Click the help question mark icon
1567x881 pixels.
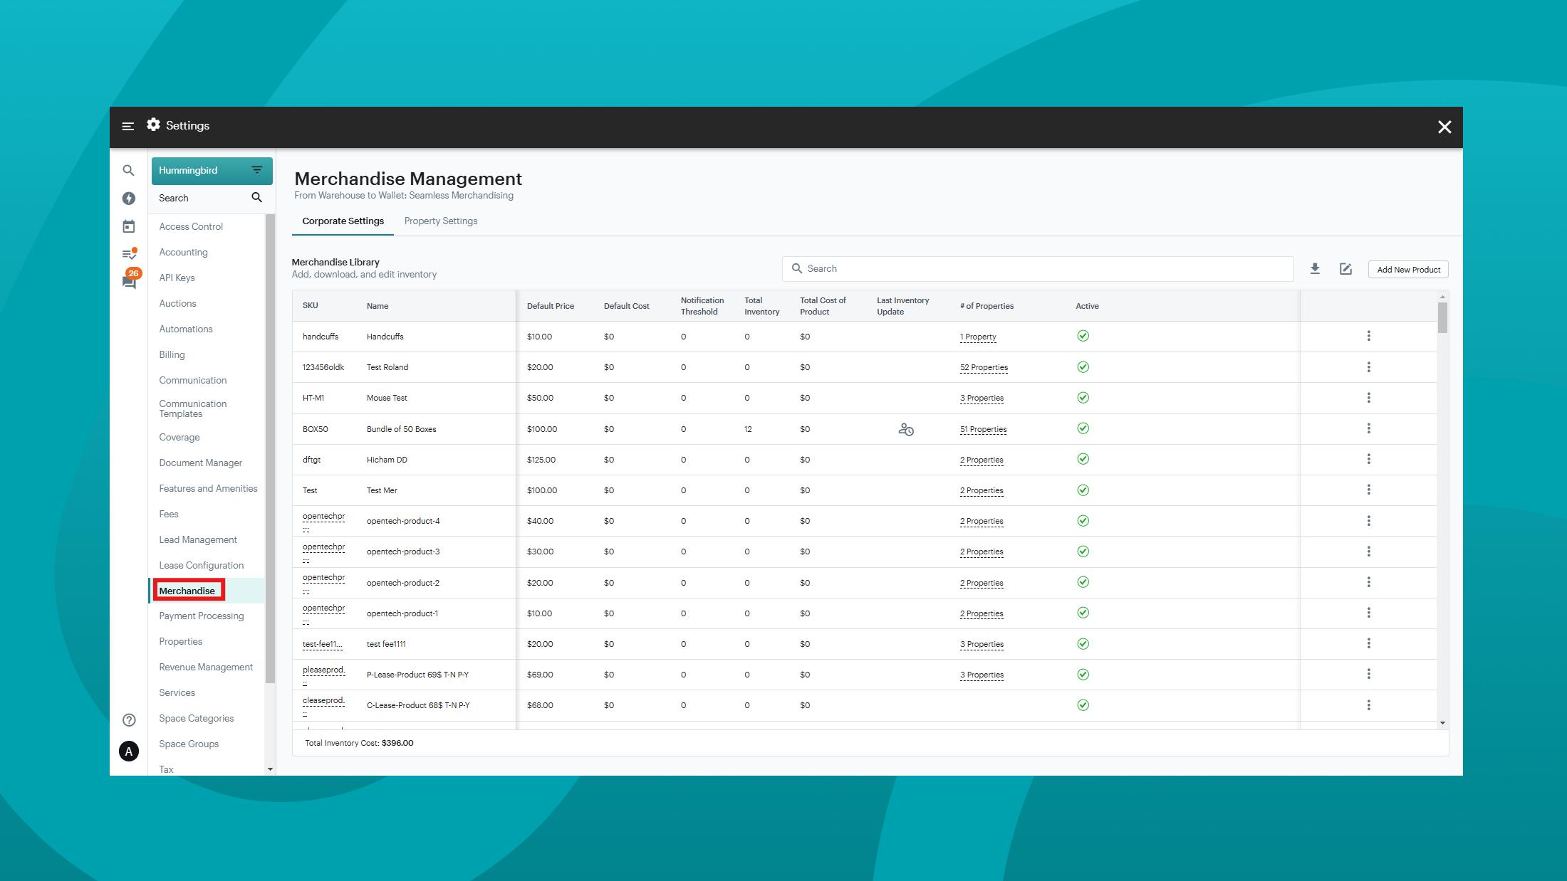click(128, 719)
